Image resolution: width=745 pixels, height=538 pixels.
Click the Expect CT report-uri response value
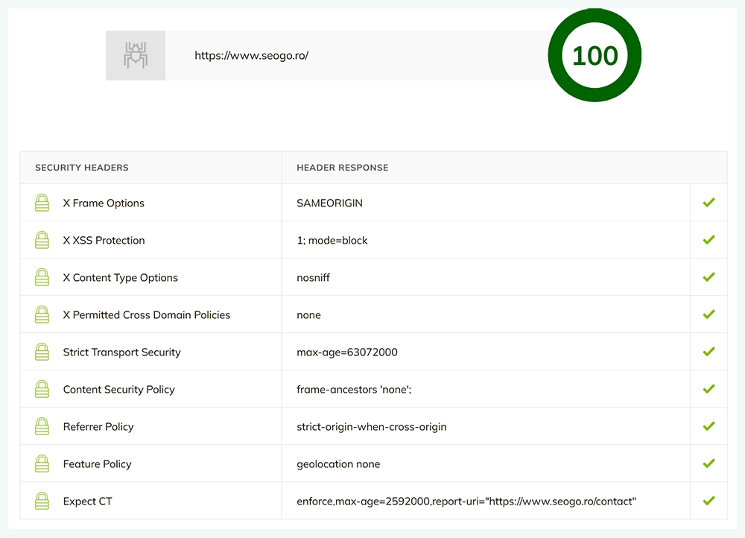pos(466,501)
